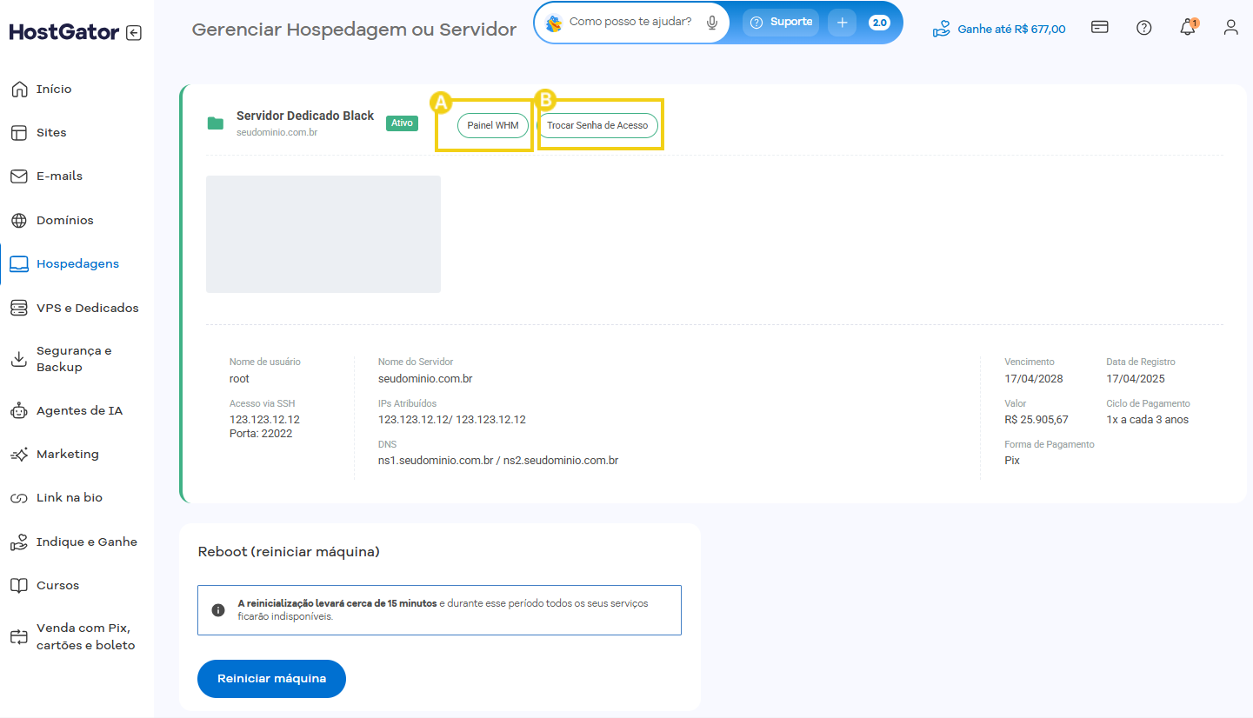Click the Hospedagens laptop icon

coord(19,263)
